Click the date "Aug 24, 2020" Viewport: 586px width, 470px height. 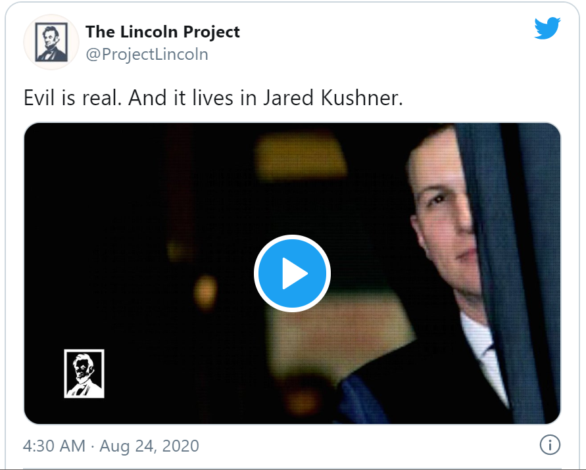click(x=149, y=446)
